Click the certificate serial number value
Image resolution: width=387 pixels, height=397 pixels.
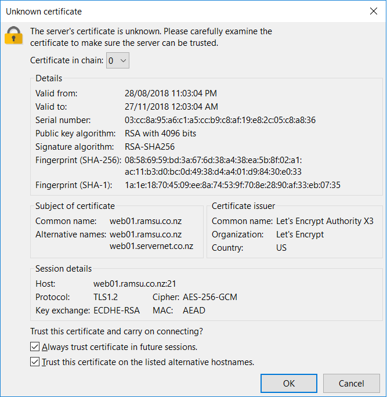tap(220, 120)
